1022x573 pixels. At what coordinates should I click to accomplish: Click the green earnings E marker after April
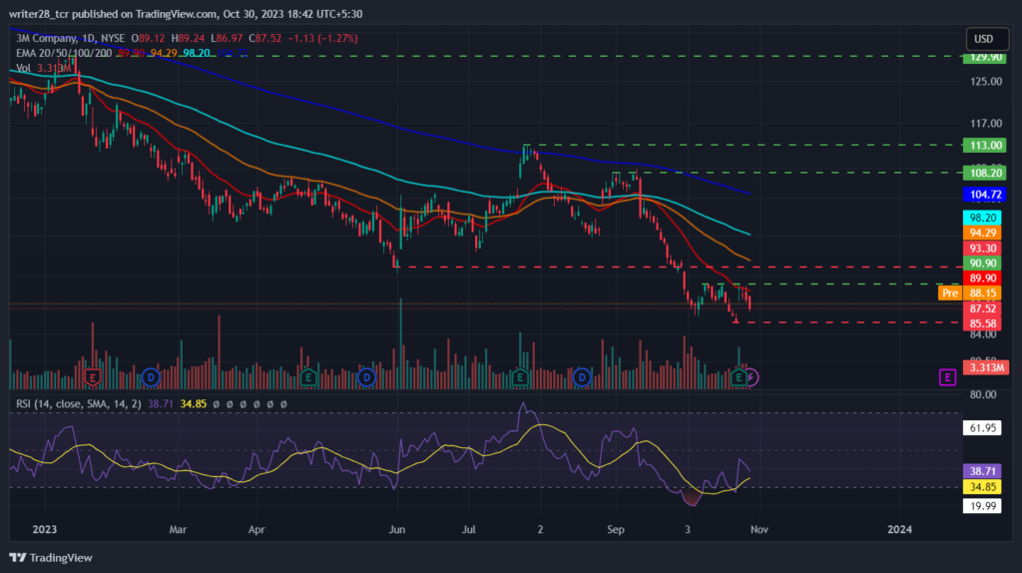click(308, 376)
